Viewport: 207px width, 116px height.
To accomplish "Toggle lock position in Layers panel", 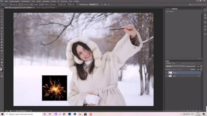I will [x=178, y=70].
